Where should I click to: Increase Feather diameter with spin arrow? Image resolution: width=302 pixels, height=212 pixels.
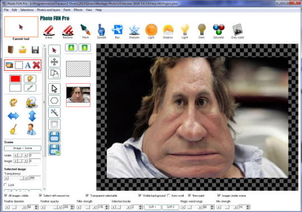pyautogui.click(x=36, y=206)
